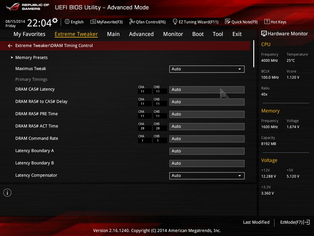
Task: Click the DRAM CAS# Latency value field
Action: (x=207, y=90)
